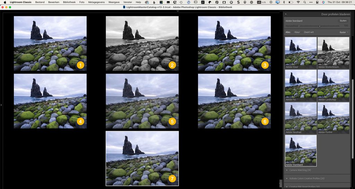Open the Foto menu
355x189 pixels.
tap(82, 2)
